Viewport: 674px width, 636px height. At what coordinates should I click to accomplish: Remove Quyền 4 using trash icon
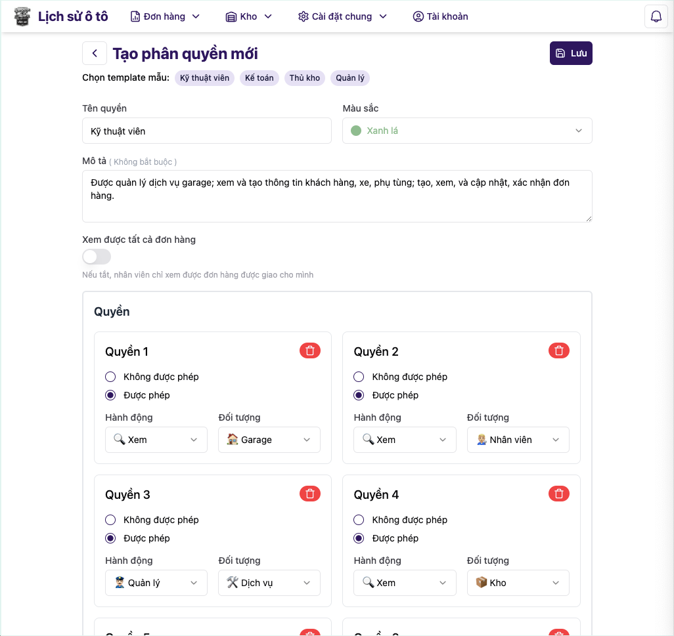pyautogui.click(x=559, y=494)
